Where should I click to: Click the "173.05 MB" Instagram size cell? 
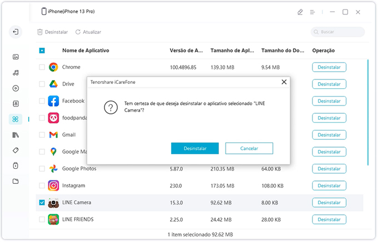pyautogui.click(x=222, y=185)
